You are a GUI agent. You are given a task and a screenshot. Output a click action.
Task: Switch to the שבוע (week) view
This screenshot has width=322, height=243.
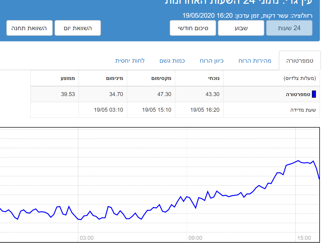[241, 28]
